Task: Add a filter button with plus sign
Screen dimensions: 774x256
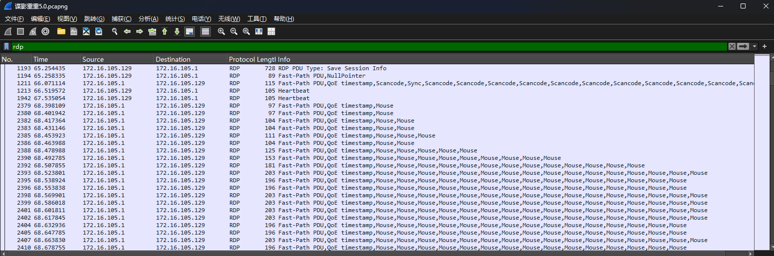Action: pyautogui.click(x=765, y=46)
